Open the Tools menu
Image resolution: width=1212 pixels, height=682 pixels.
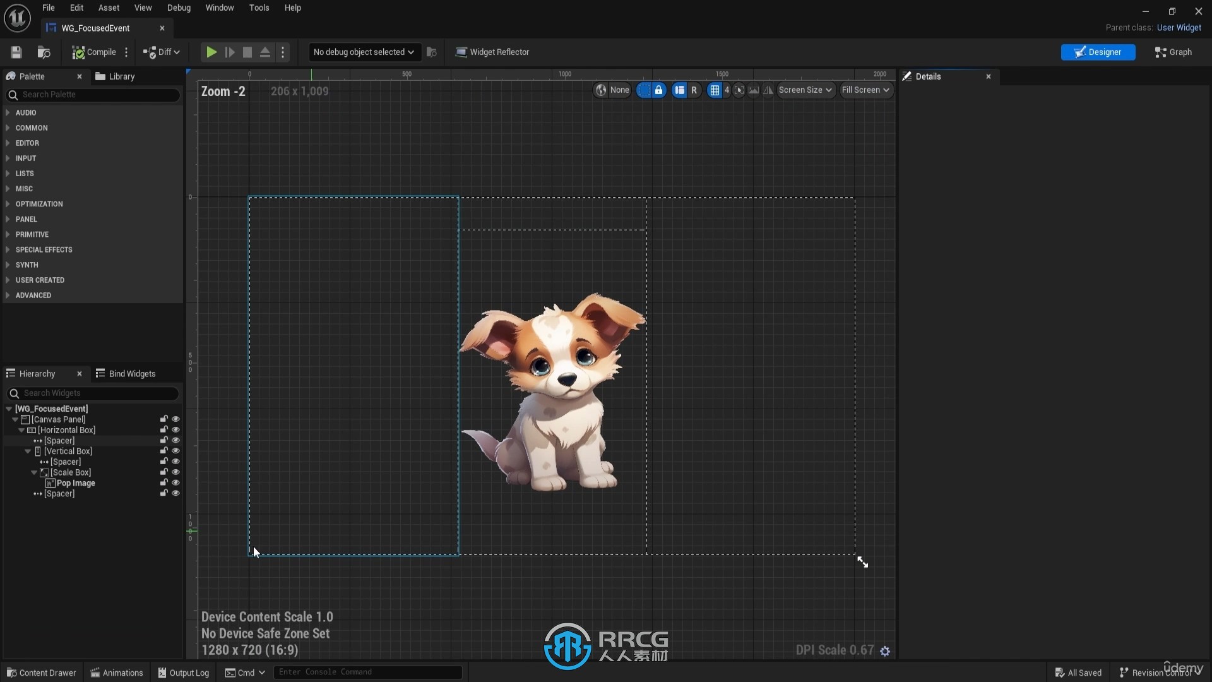[x=259, y=8]
